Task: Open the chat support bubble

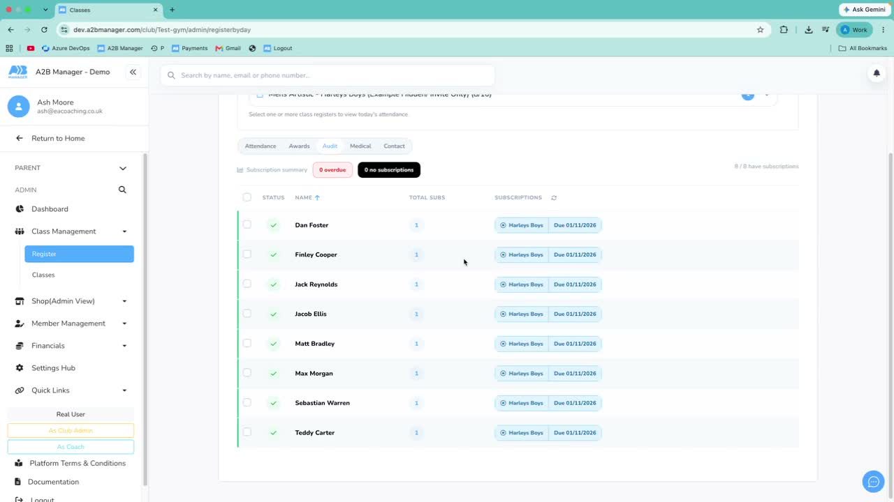Action: click(x=873, y=482)
